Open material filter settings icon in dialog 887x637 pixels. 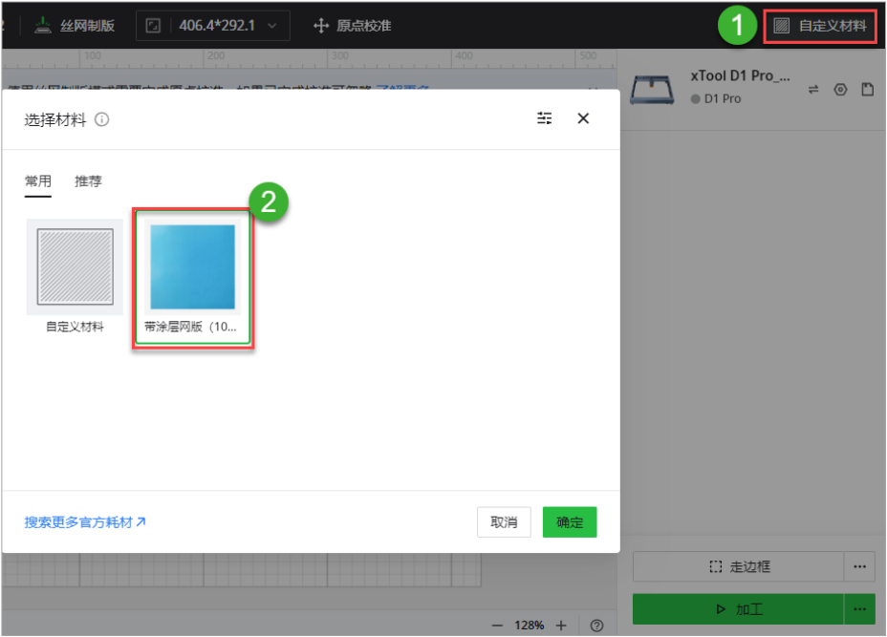[545, 118]
